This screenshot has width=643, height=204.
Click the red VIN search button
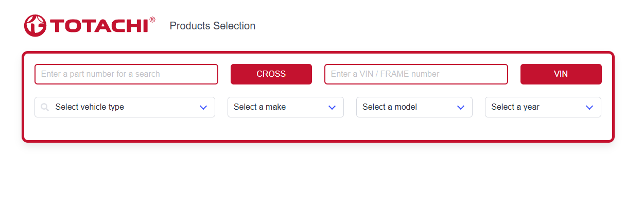click(561, 74)
